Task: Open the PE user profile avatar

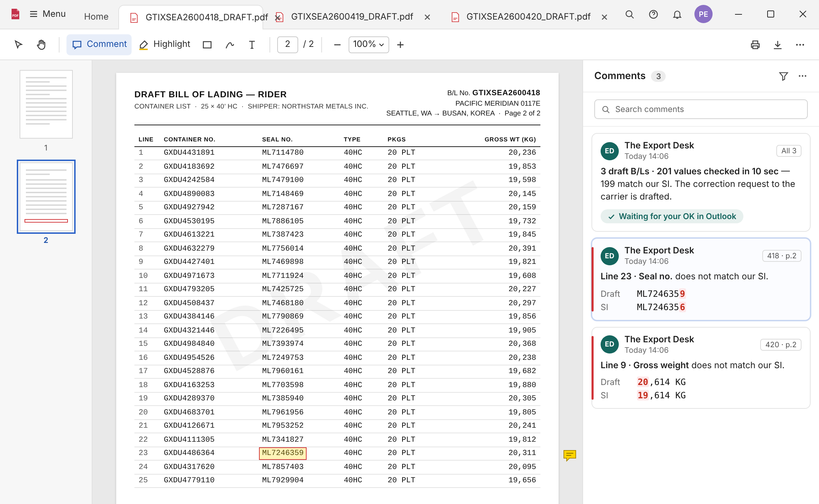Action: (703, 14)
